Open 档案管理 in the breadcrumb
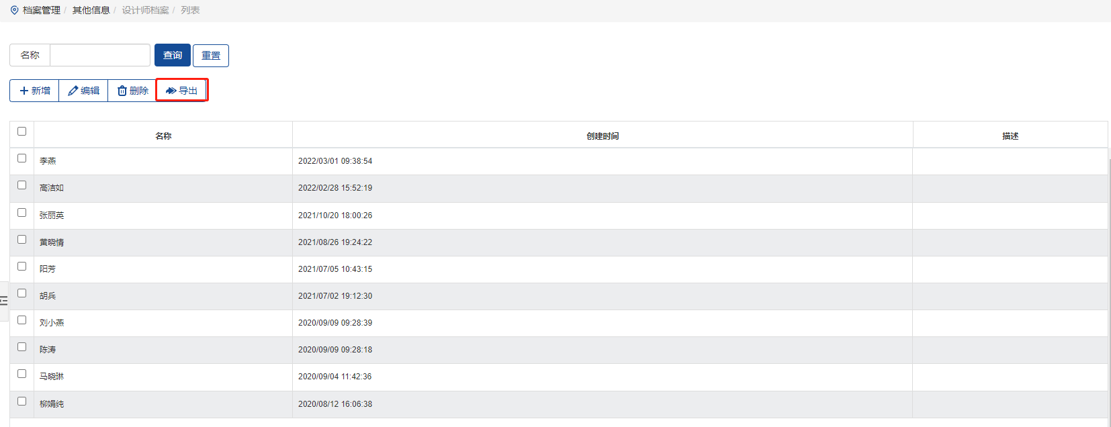This screenshot has height=427, width=1111. (42, 10)
